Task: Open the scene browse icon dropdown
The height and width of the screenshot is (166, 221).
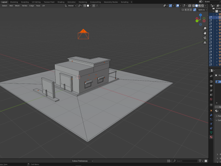Action: [x=201, y=1]
